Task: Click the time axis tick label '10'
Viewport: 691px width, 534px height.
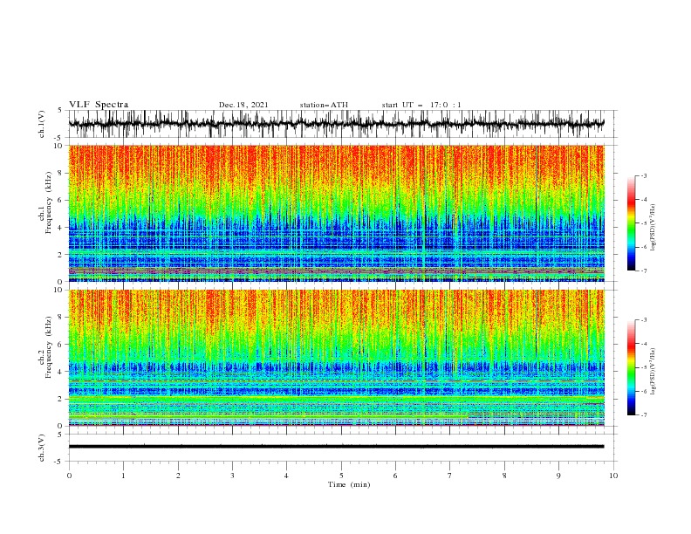Action: 613,476
